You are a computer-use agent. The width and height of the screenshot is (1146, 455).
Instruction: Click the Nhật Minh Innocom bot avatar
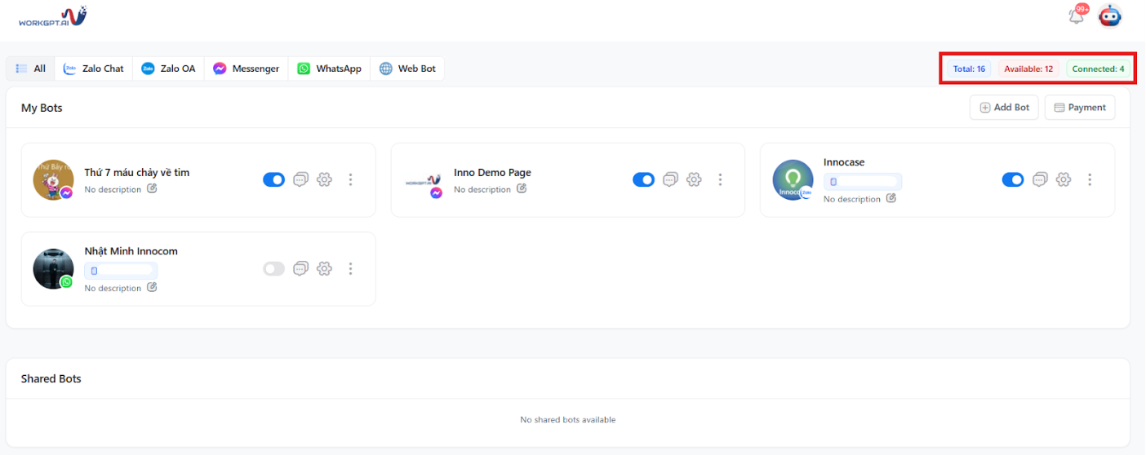pos(54,268)
